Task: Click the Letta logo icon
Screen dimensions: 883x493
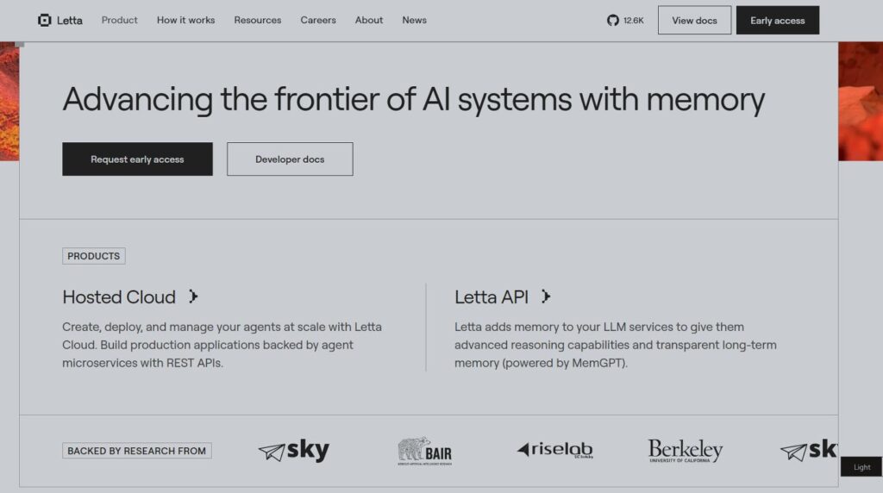Action: point(45,21)
